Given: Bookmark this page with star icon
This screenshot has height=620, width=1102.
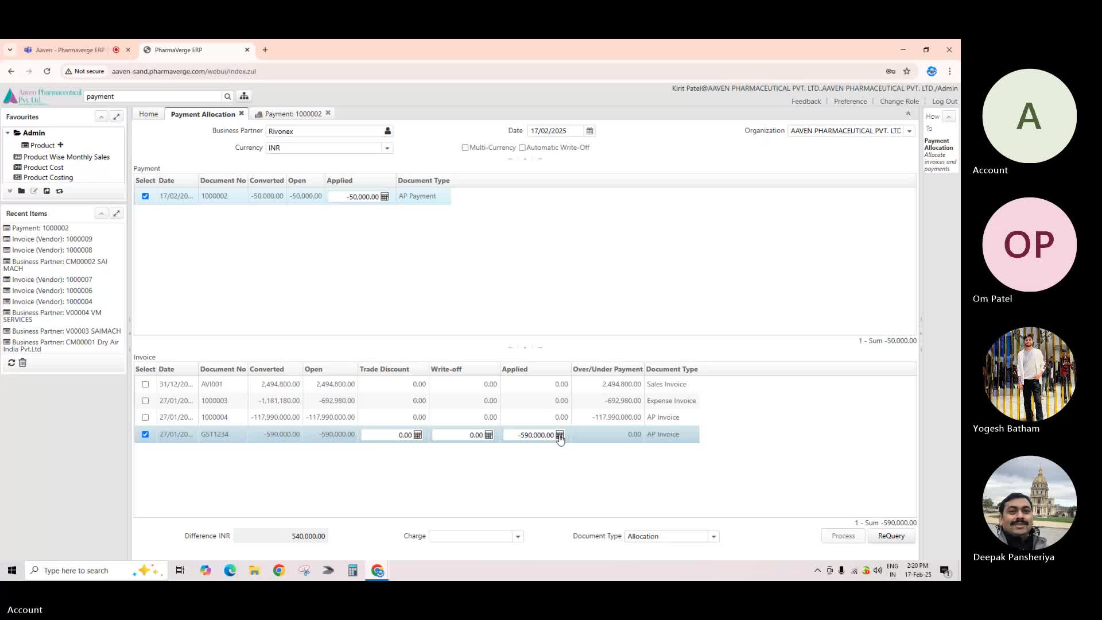Looking at the screenshot, I should point(907,71).
